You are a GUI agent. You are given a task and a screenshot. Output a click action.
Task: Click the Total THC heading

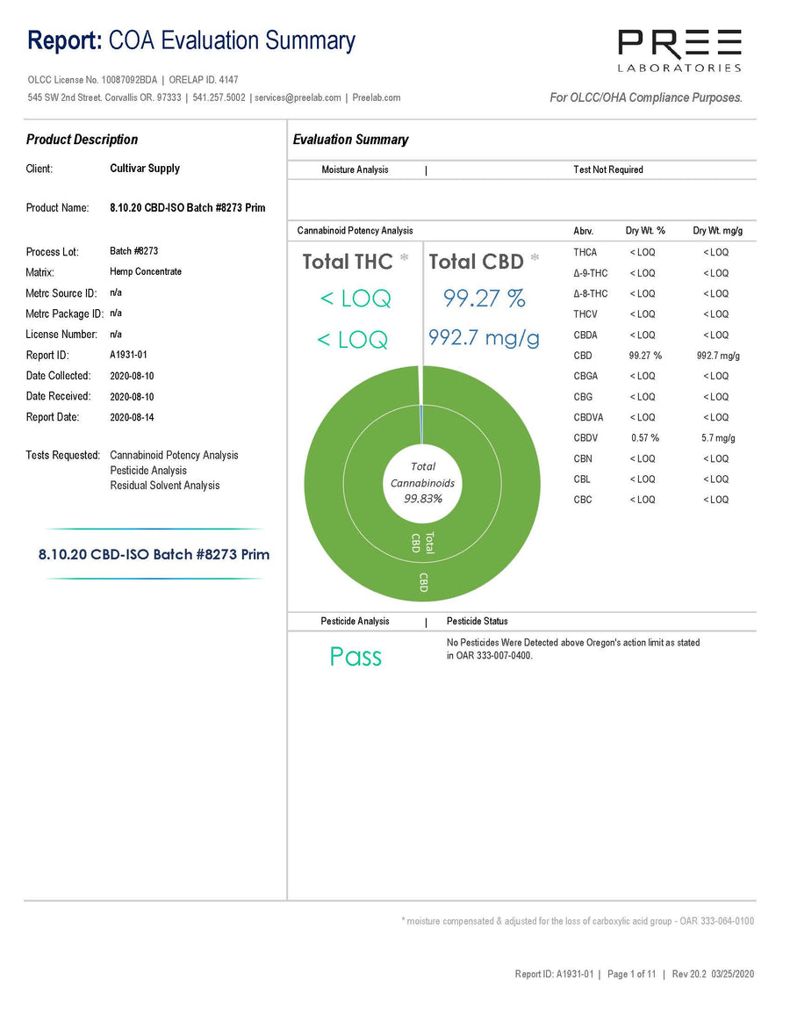(348, 262)
